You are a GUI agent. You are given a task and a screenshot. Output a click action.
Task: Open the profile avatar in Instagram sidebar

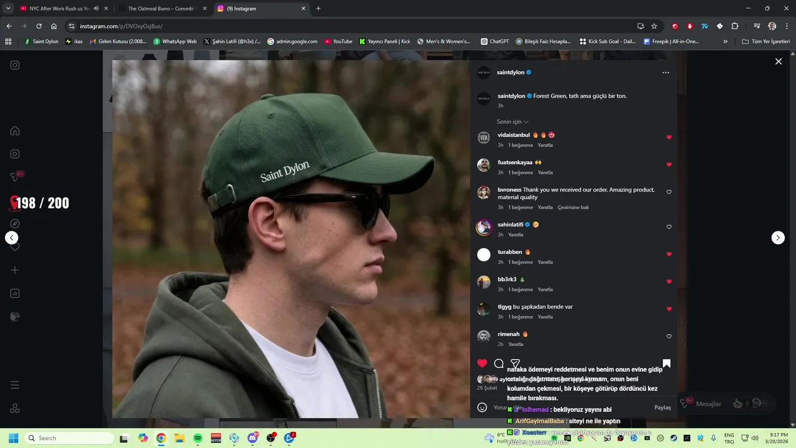[x=15, y=316]
